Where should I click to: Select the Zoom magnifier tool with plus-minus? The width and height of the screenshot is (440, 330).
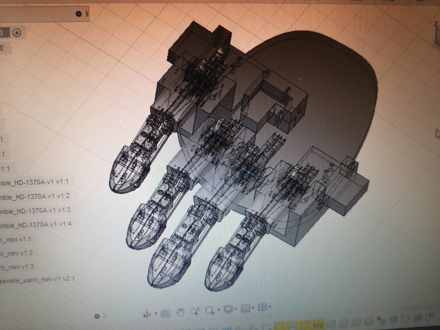coord(195,311)
